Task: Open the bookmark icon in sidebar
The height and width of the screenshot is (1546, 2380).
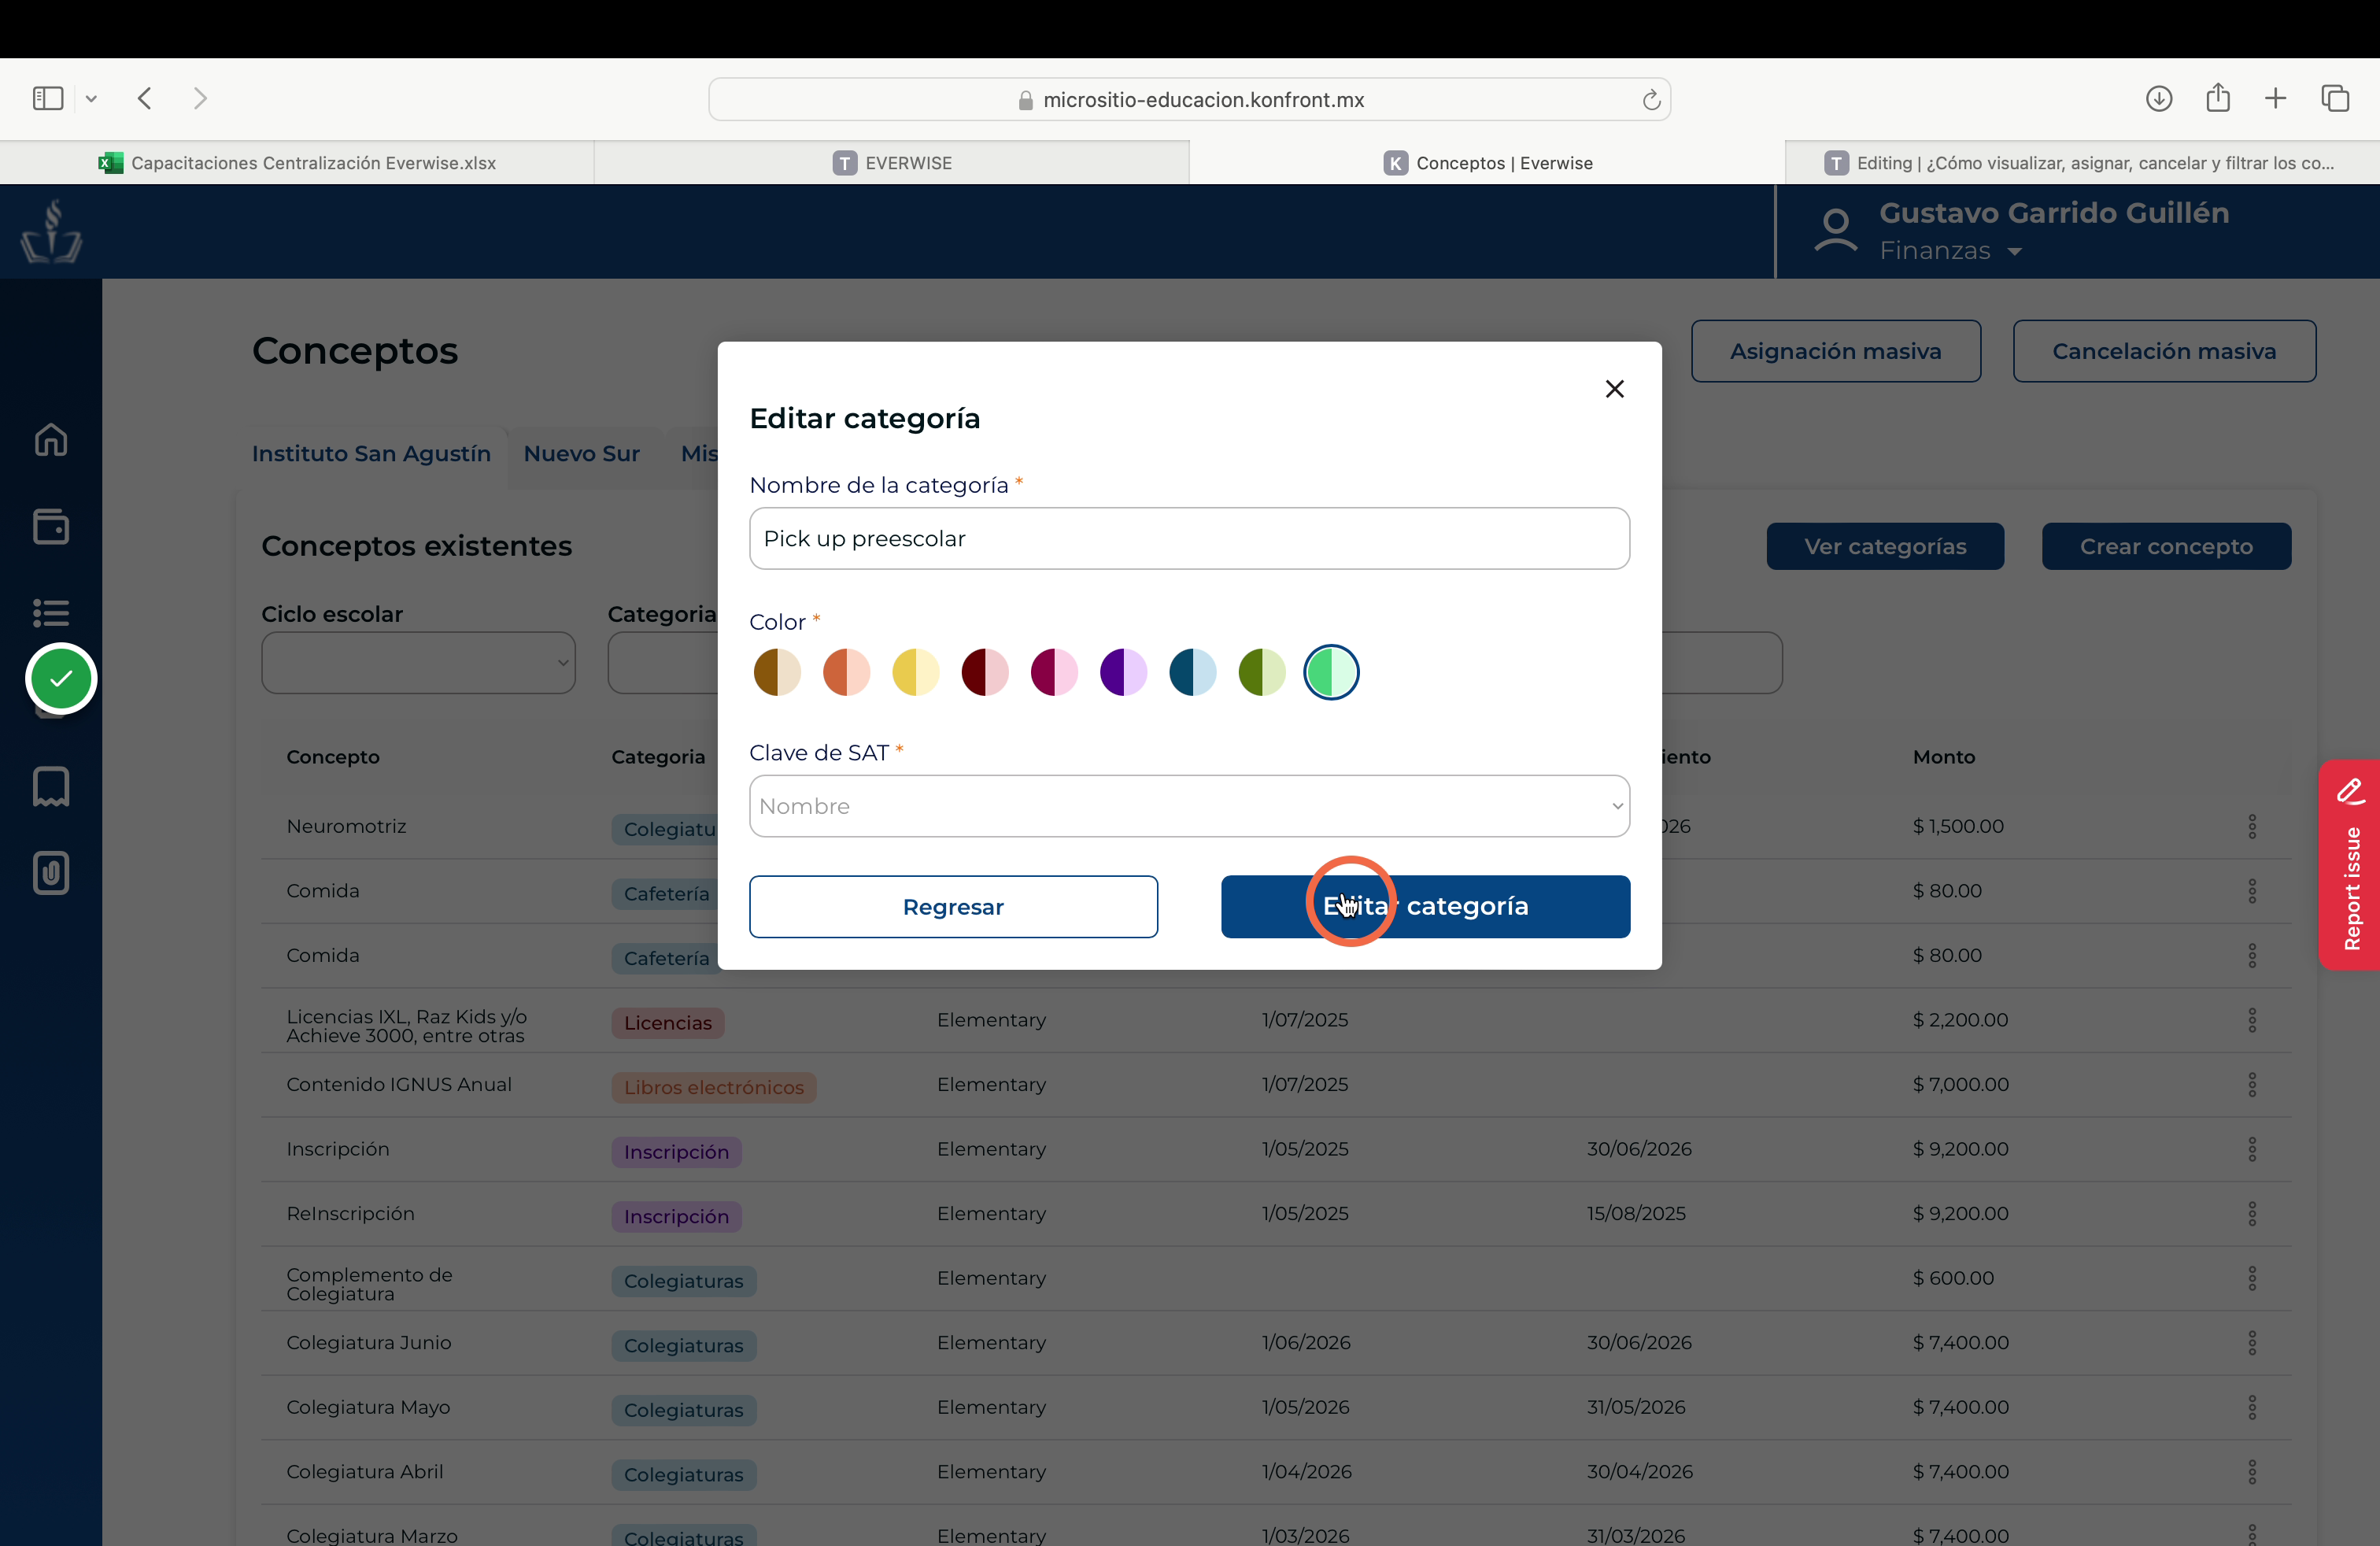Action: pyautogui.click(x=51, y=787)
